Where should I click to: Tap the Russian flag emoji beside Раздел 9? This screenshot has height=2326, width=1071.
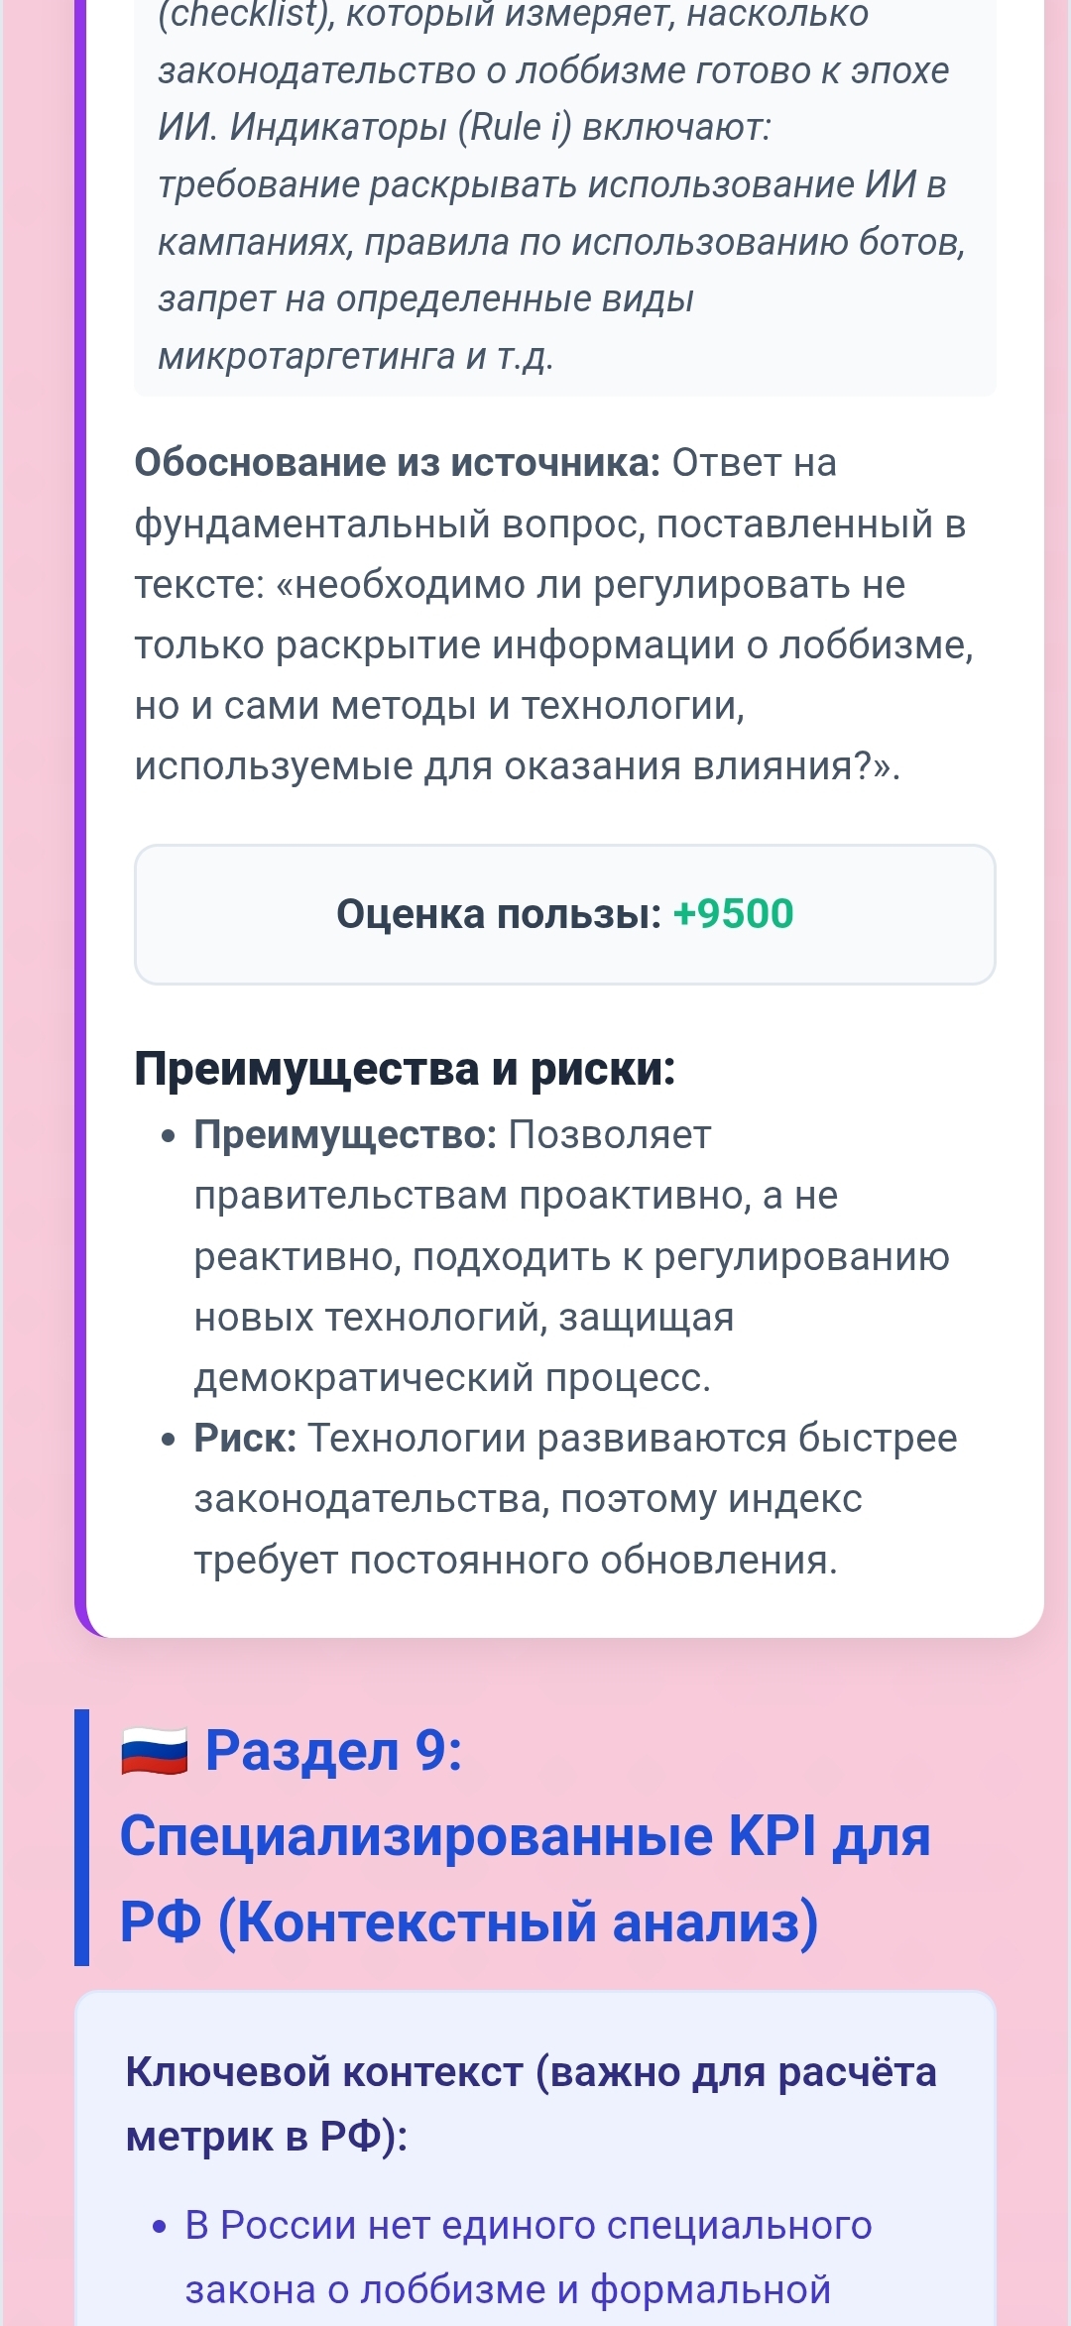154,1752
